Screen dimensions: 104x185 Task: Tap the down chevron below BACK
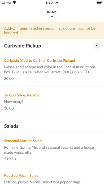point(52,17)
